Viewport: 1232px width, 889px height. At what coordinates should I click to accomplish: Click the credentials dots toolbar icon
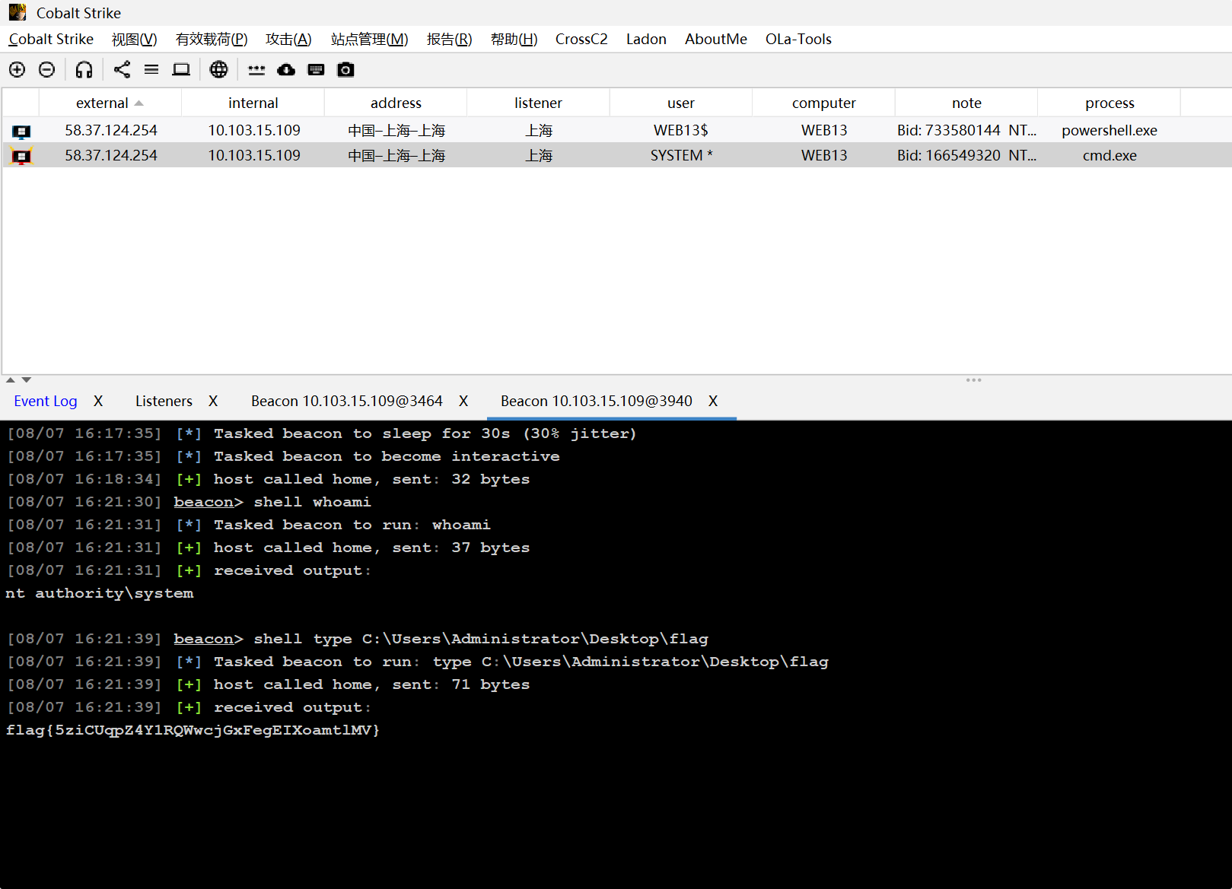coord(256,70)
